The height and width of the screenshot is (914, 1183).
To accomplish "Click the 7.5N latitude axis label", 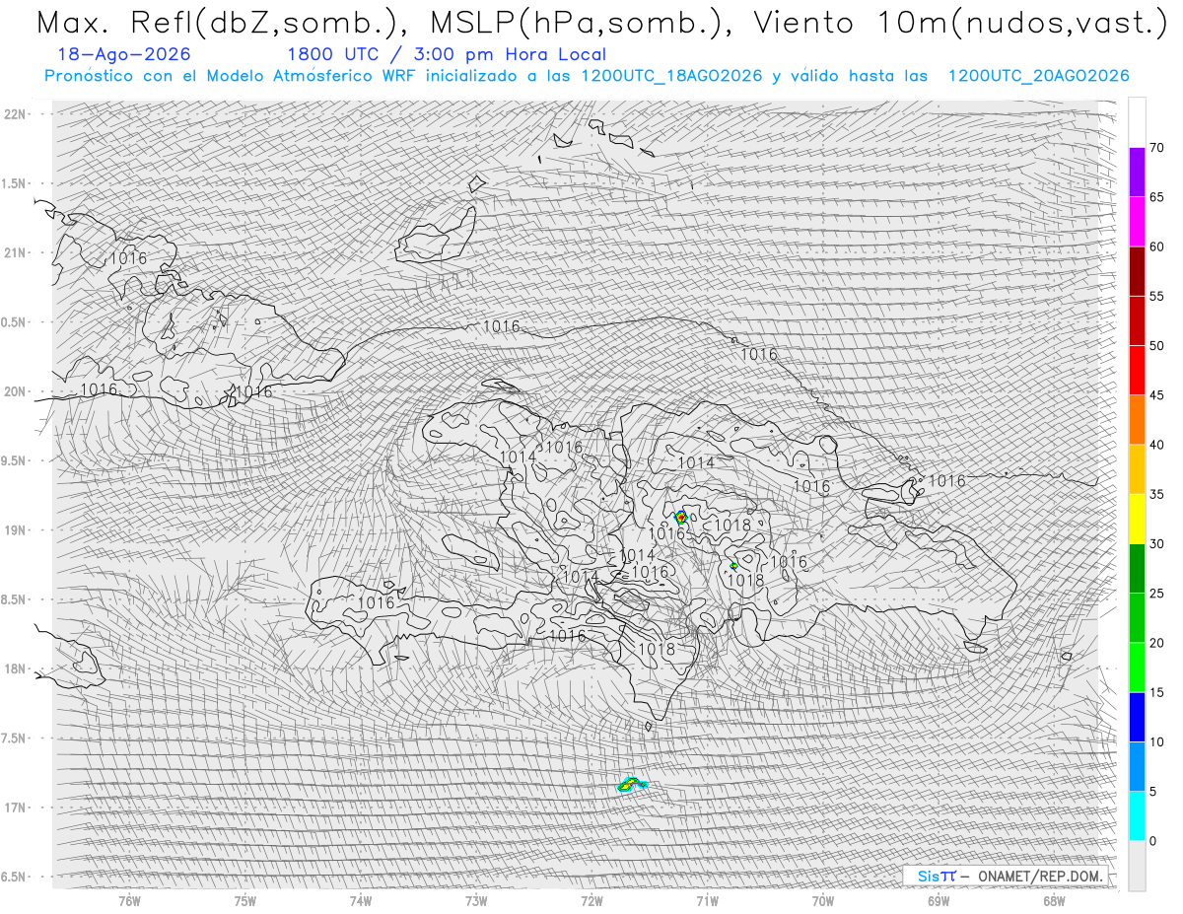I will coord(14,738).
